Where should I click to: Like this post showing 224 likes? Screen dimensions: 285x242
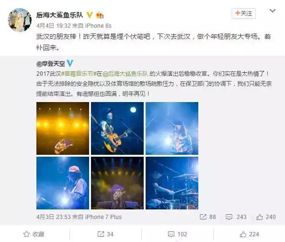pos(249,234)
